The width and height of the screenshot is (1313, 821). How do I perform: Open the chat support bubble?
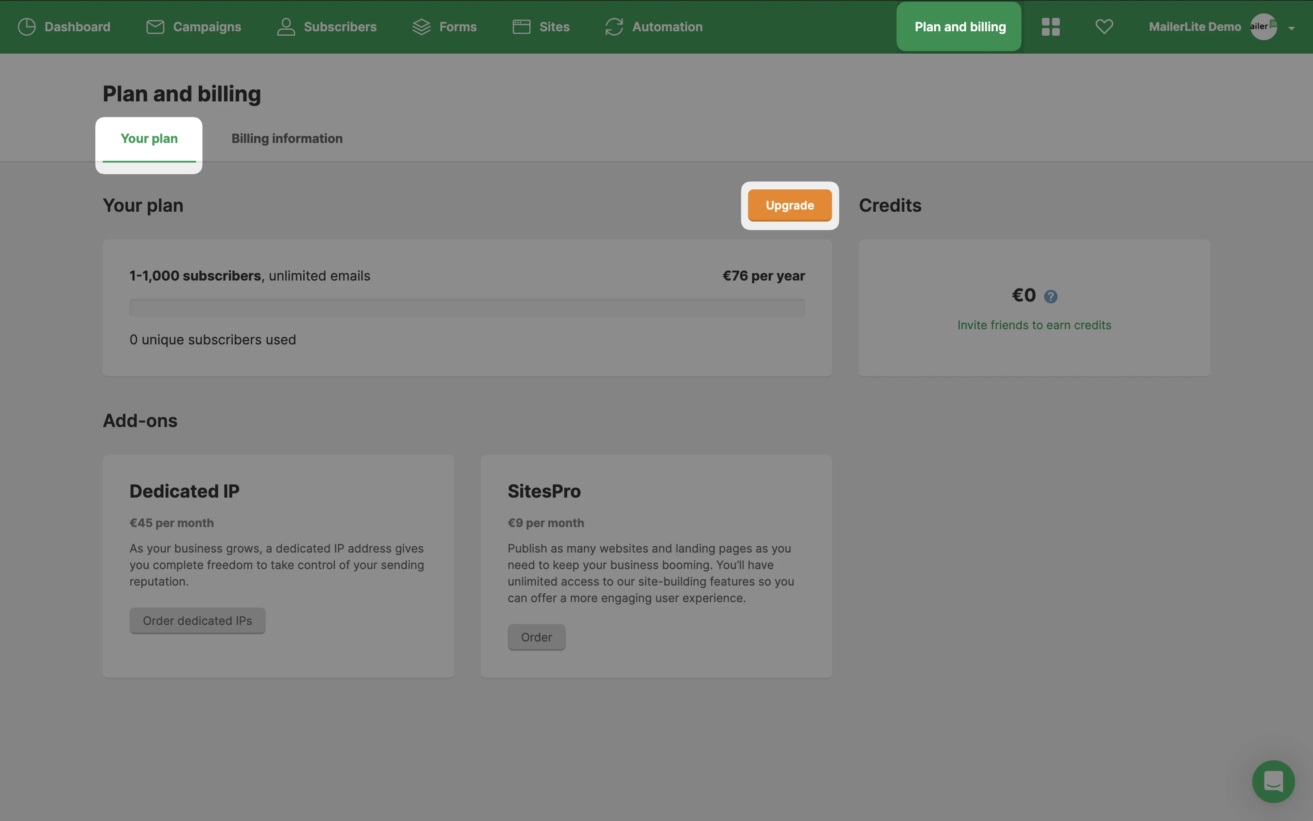(x=1273, y=781)
